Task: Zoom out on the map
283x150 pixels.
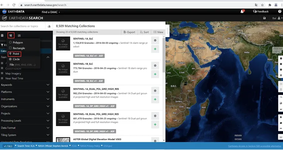Action: [x=281, y=128]
